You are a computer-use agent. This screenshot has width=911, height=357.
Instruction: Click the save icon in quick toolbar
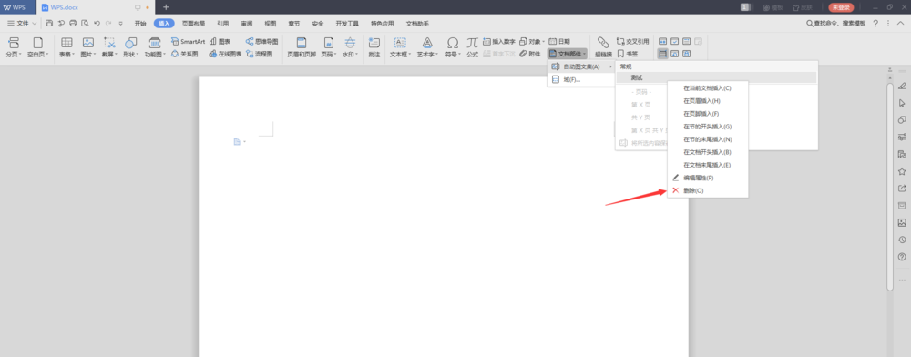coord(49,23)
